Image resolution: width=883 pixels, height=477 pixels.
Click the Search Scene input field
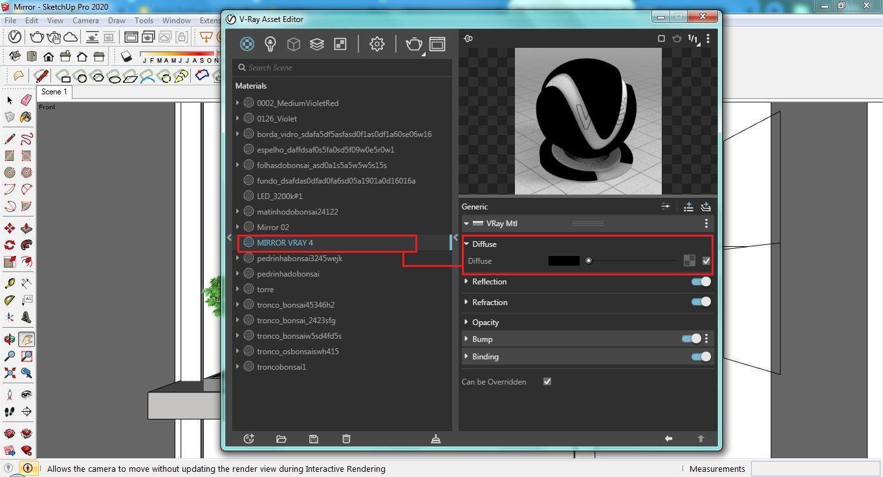(x=342, y=67)
